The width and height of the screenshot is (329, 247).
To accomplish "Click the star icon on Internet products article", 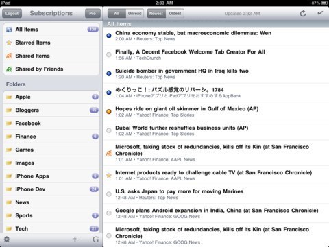I will [x=109, y=176].
